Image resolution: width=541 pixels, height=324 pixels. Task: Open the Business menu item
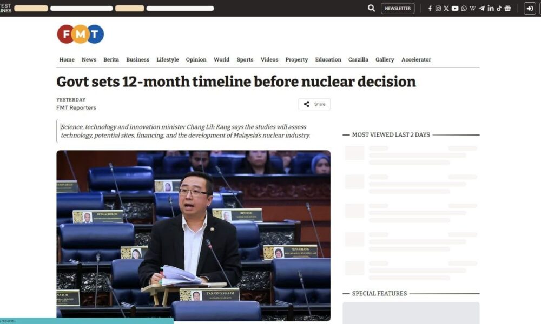click(137, 59)
